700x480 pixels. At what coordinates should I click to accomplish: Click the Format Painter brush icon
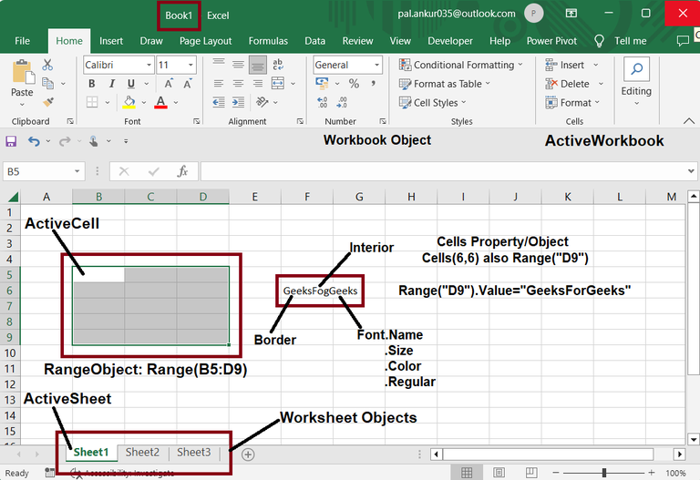tap(47, 103)
